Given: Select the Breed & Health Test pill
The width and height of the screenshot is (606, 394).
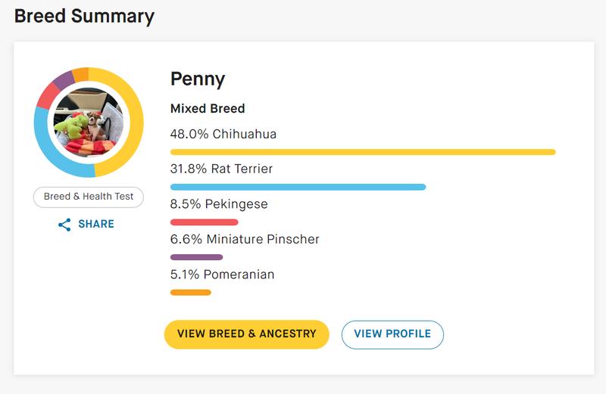Looking at the screenshot, I should tap(89, 197).
